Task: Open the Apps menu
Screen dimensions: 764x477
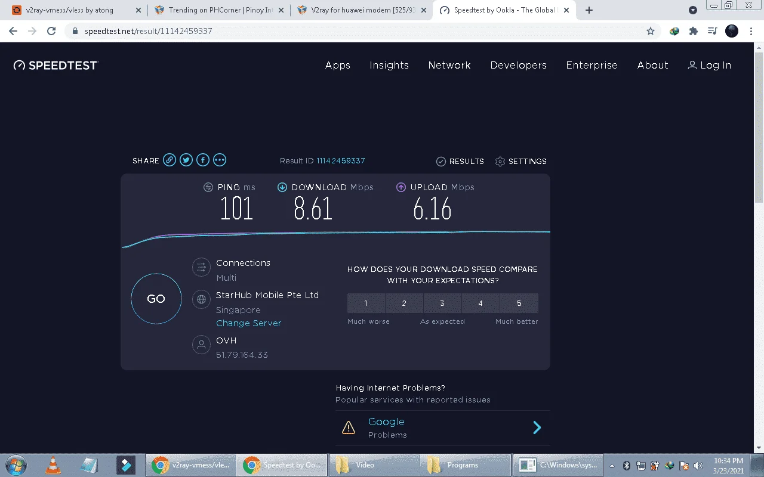Action: tap(338, 66)
